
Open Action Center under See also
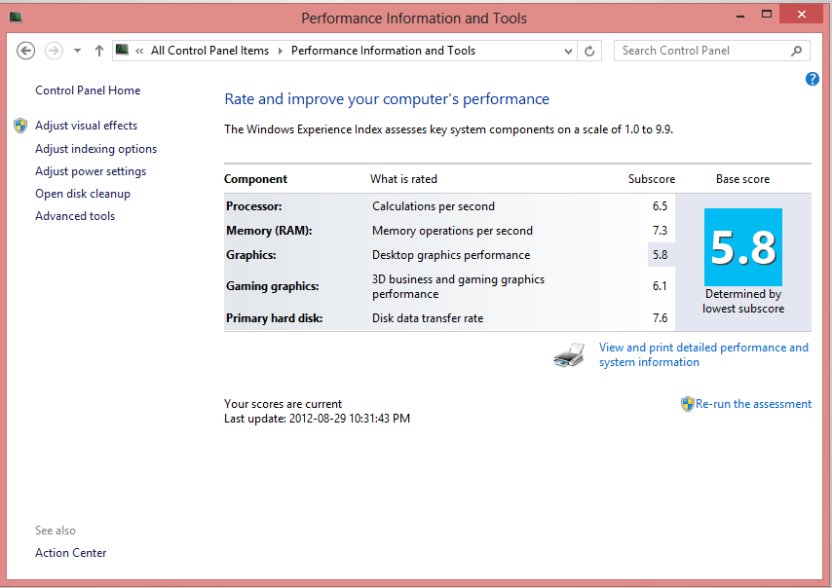71,553
